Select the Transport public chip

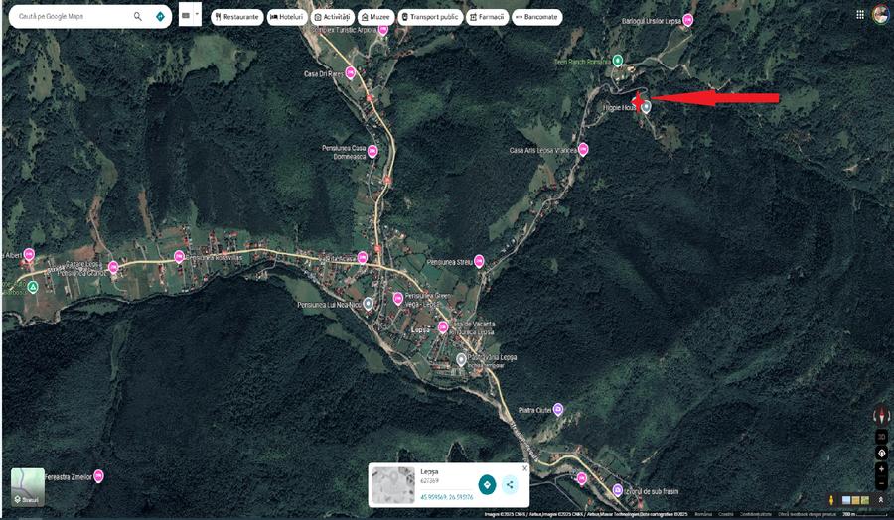[430, 17]
